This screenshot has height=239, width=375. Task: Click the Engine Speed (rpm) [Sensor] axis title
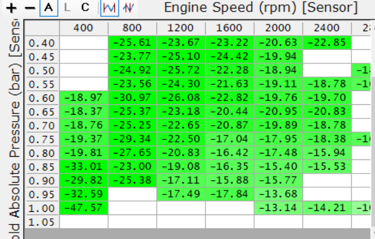[261, 8]
